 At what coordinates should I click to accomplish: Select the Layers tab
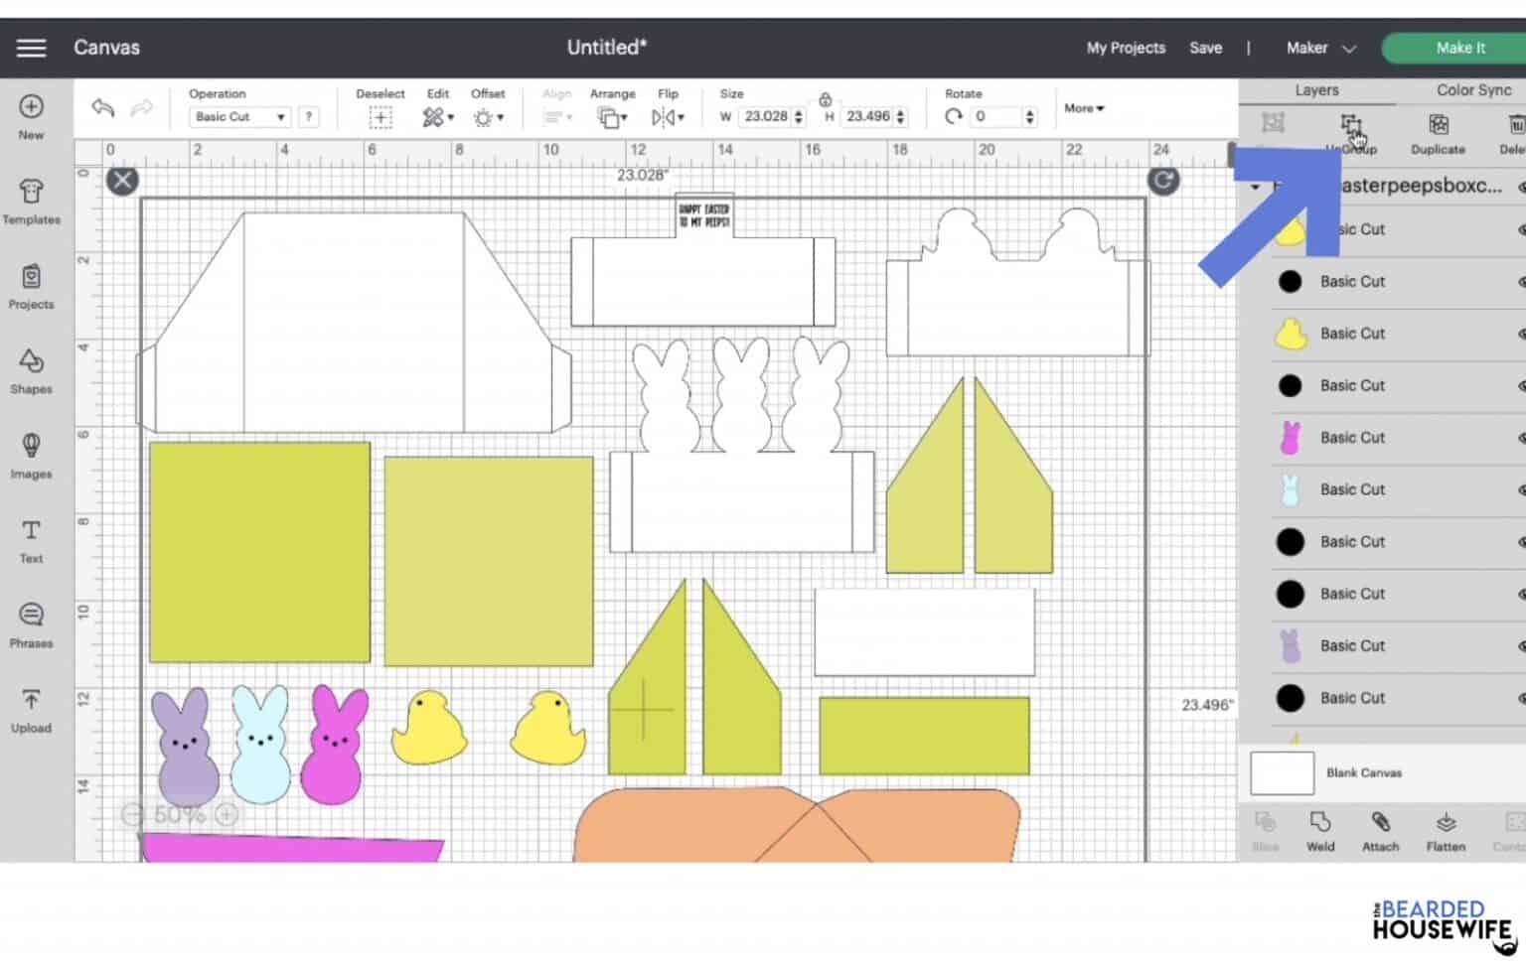1316,90
